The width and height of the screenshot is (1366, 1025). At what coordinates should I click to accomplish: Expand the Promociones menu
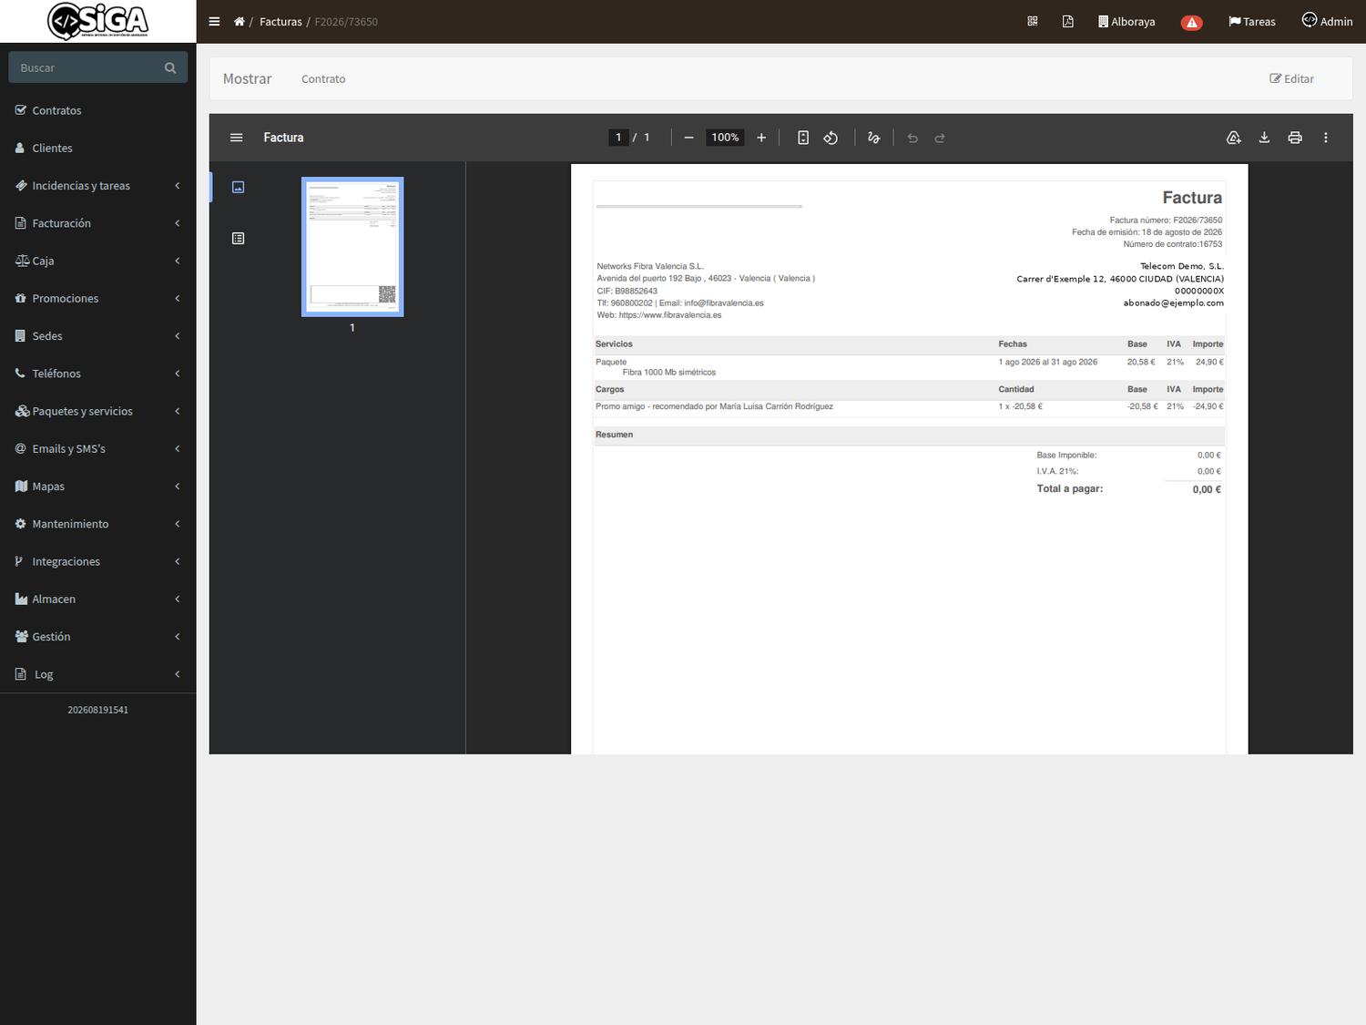coord(98,298)
